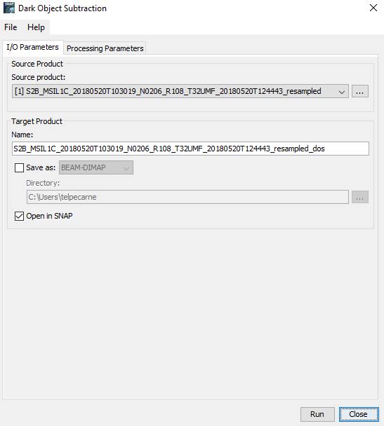
Task: Open the BEAM-DIMAP format dropdown
Action: coord(96,167)
